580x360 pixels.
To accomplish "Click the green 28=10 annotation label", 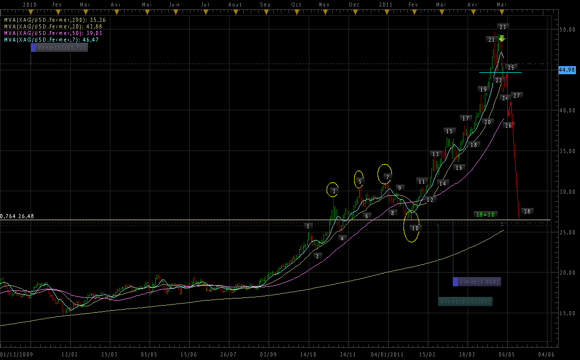I will coord(485,215).
